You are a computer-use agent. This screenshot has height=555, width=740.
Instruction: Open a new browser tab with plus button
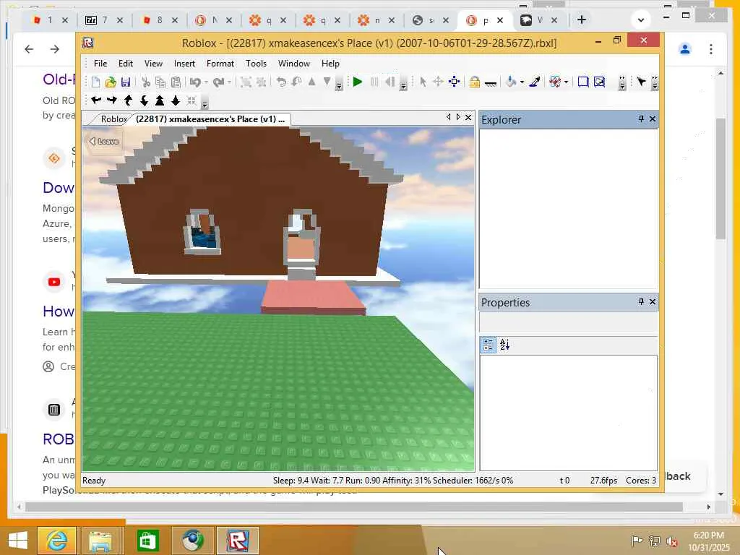tap(582, 20)
